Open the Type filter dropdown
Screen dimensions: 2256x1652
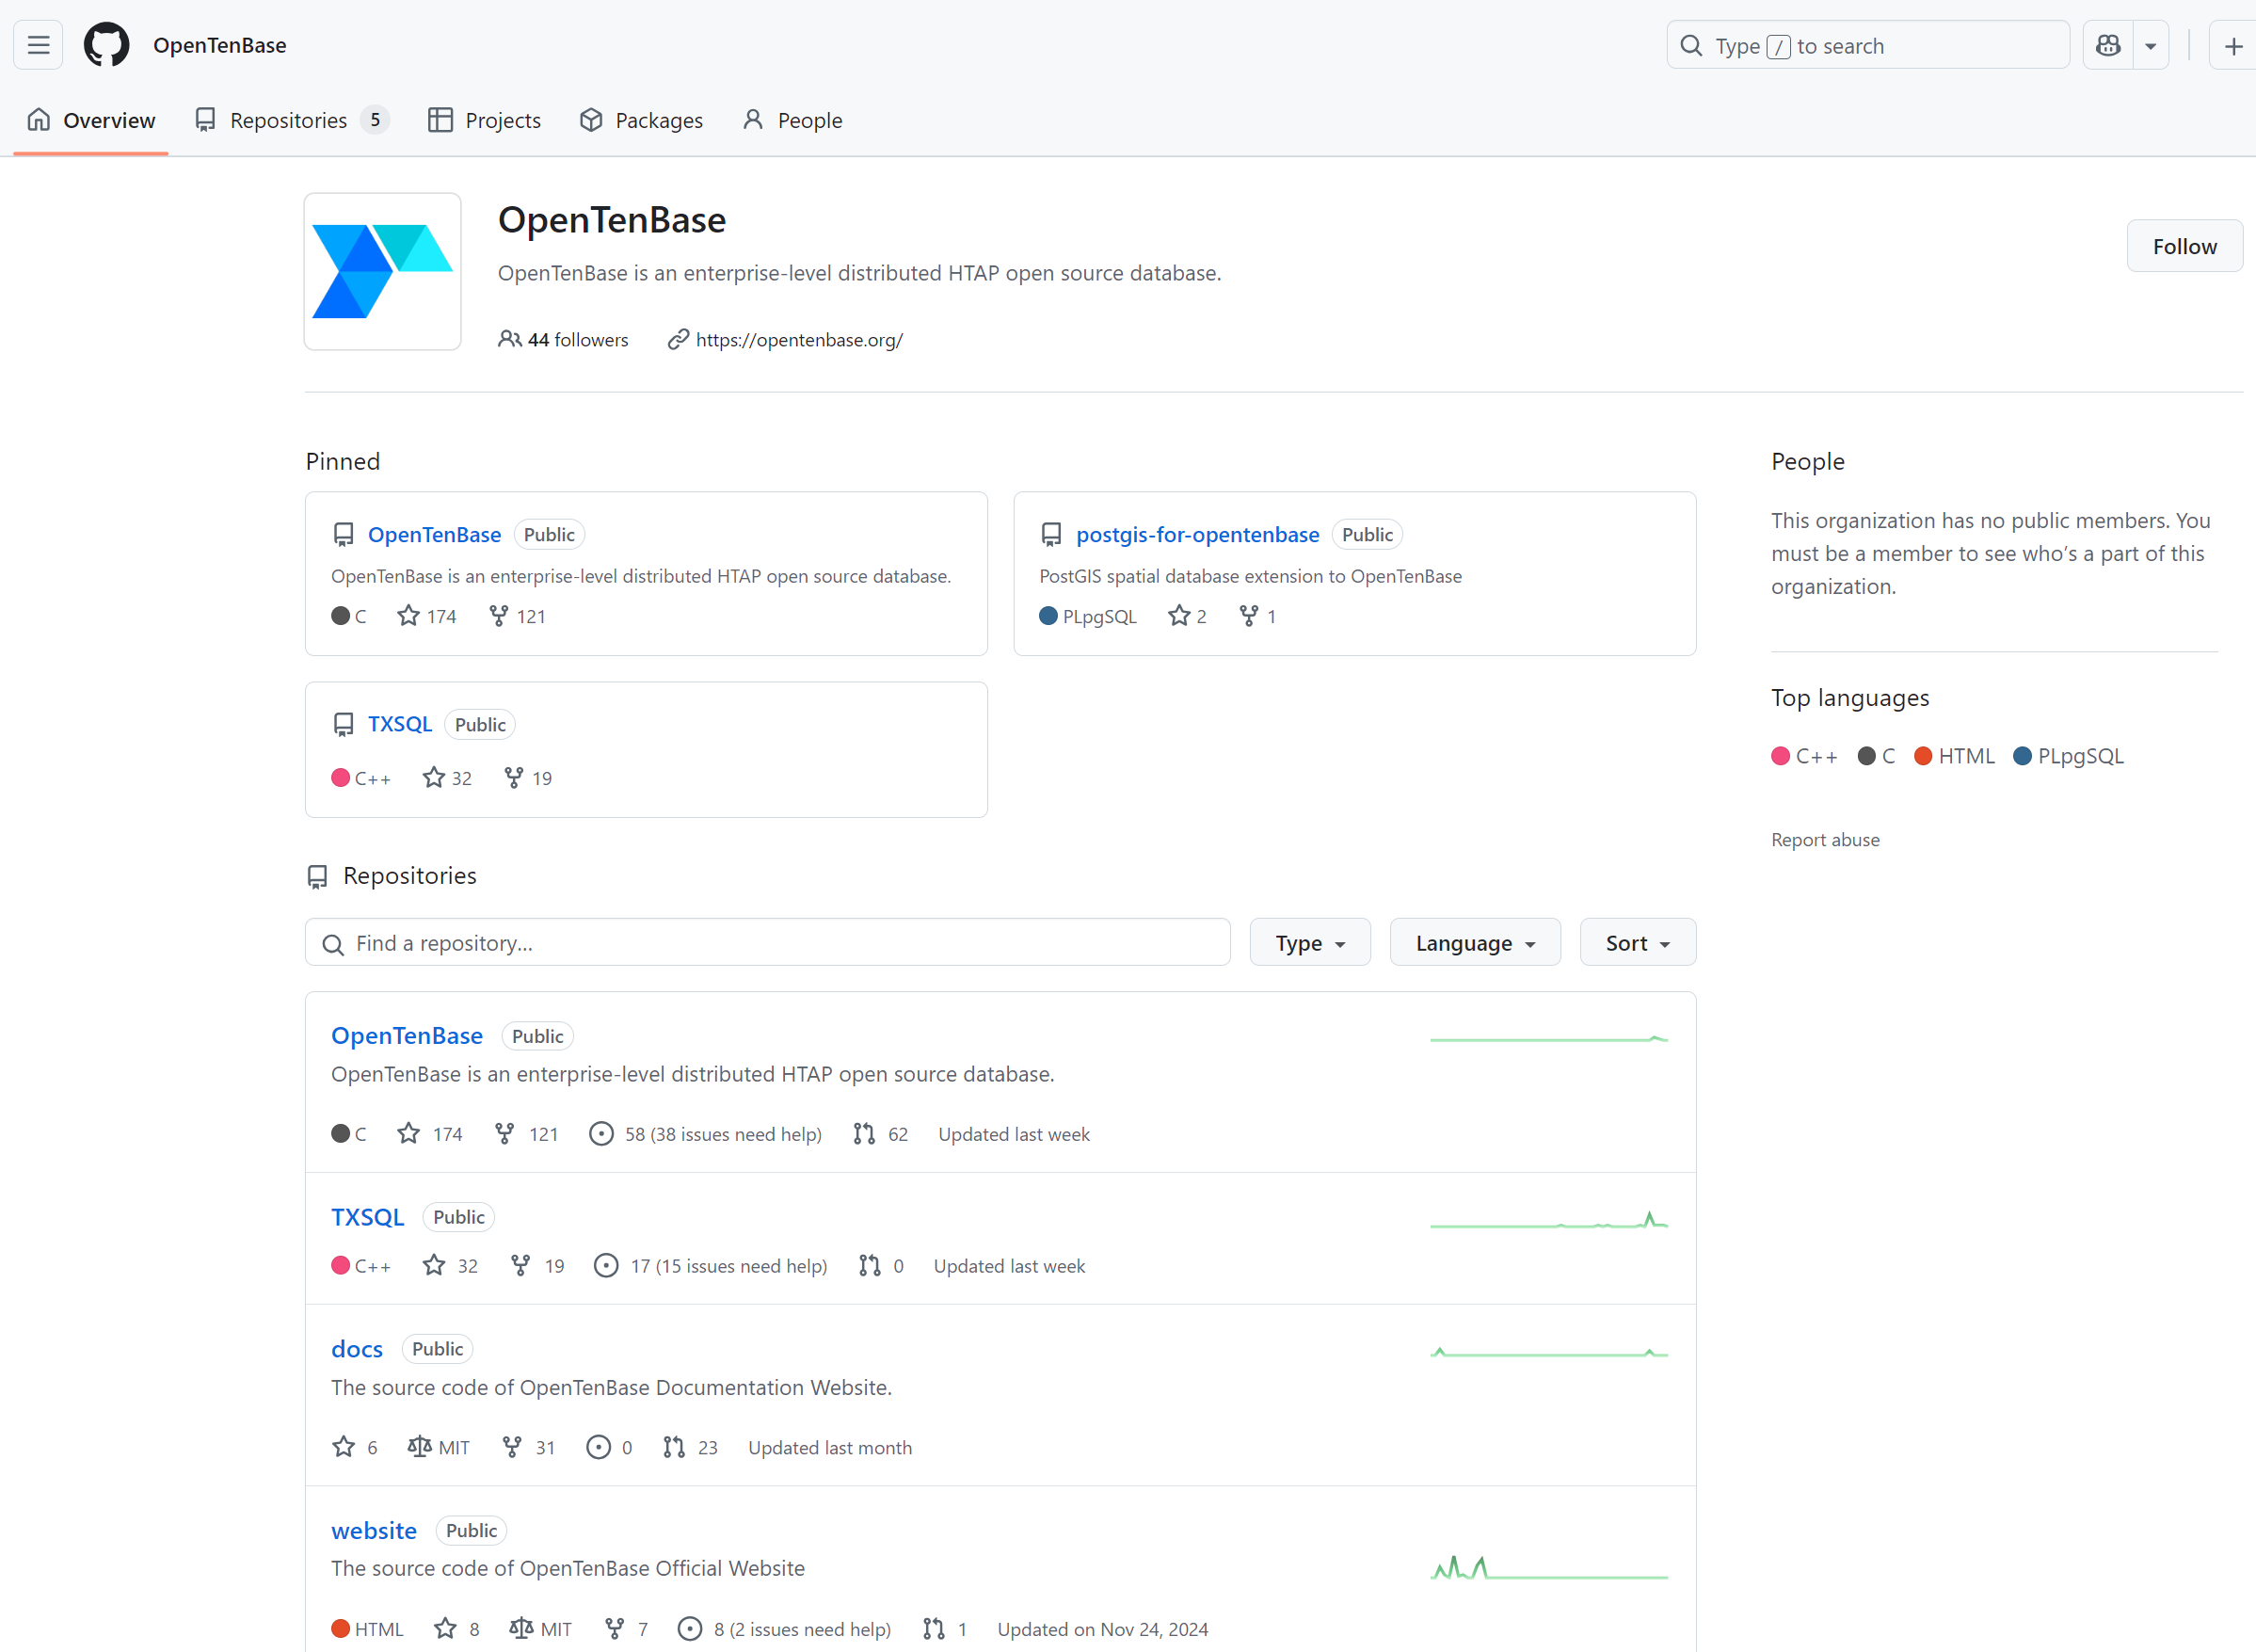[1309, 943]
